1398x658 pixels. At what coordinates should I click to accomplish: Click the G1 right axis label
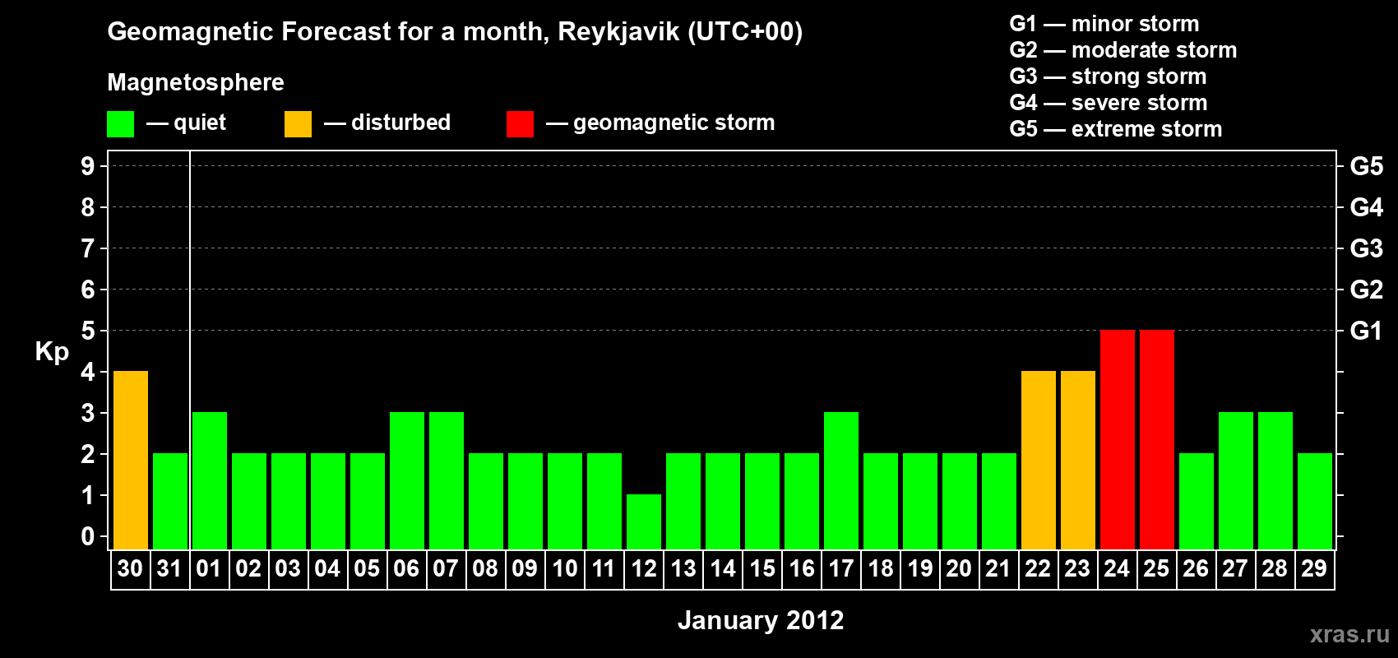tap(1367, 331)
